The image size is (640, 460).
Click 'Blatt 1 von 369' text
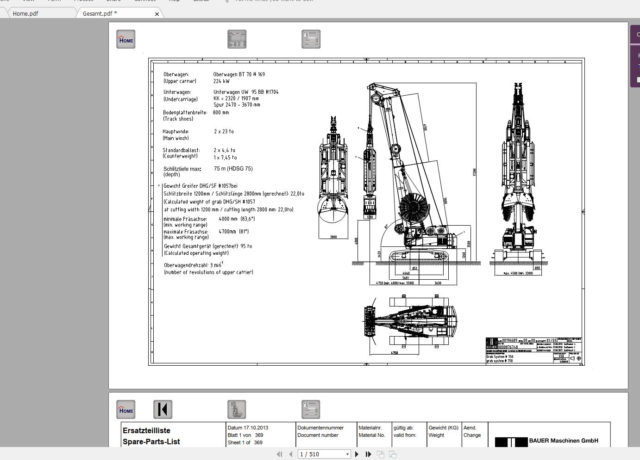[245, 435]
